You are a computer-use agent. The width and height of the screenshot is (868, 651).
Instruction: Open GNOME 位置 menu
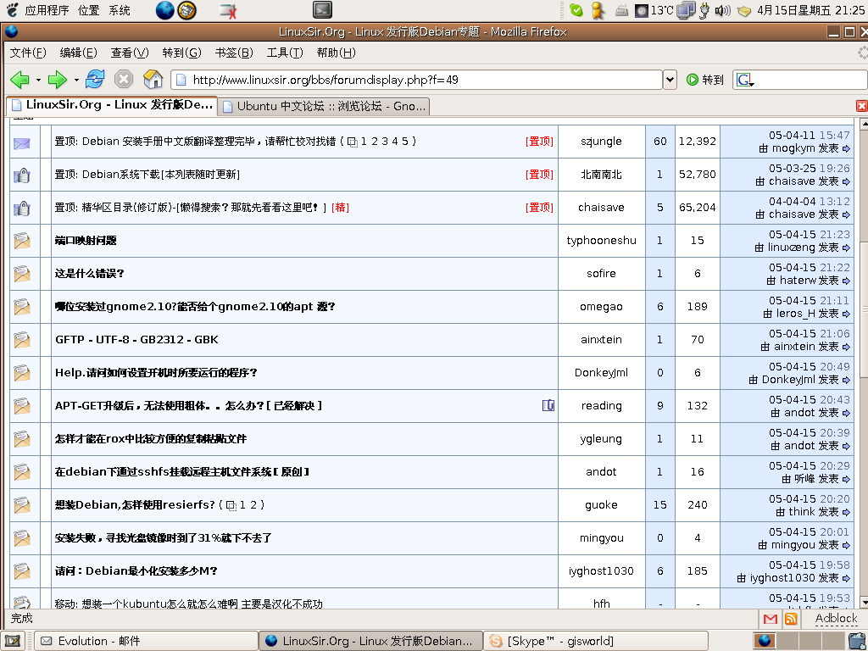point(88,10)
